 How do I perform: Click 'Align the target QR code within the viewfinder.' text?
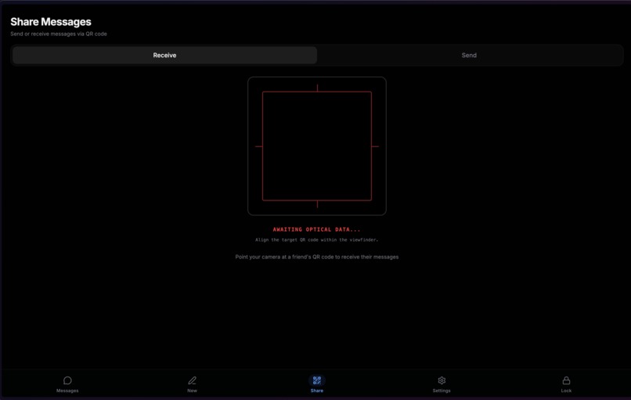point(317,240)
